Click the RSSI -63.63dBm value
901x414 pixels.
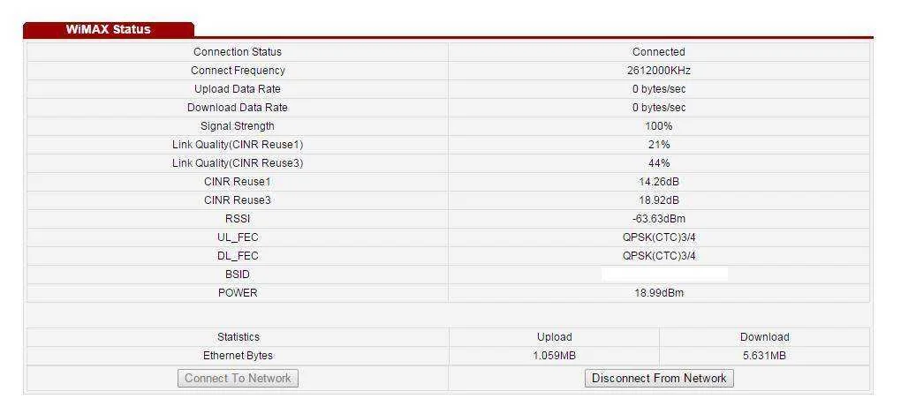click(658, 219)
